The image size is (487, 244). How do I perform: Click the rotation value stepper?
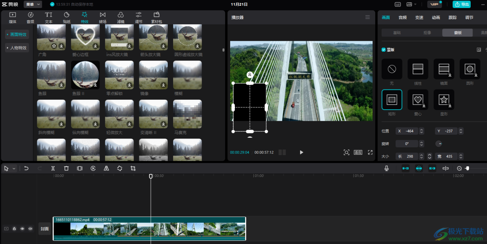point(421,144)
